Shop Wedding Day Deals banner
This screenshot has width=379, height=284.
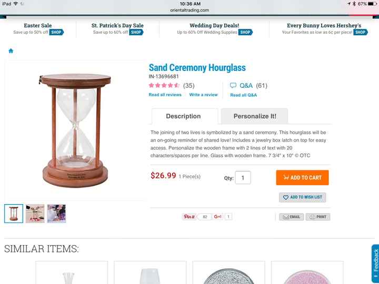[245, 32]
